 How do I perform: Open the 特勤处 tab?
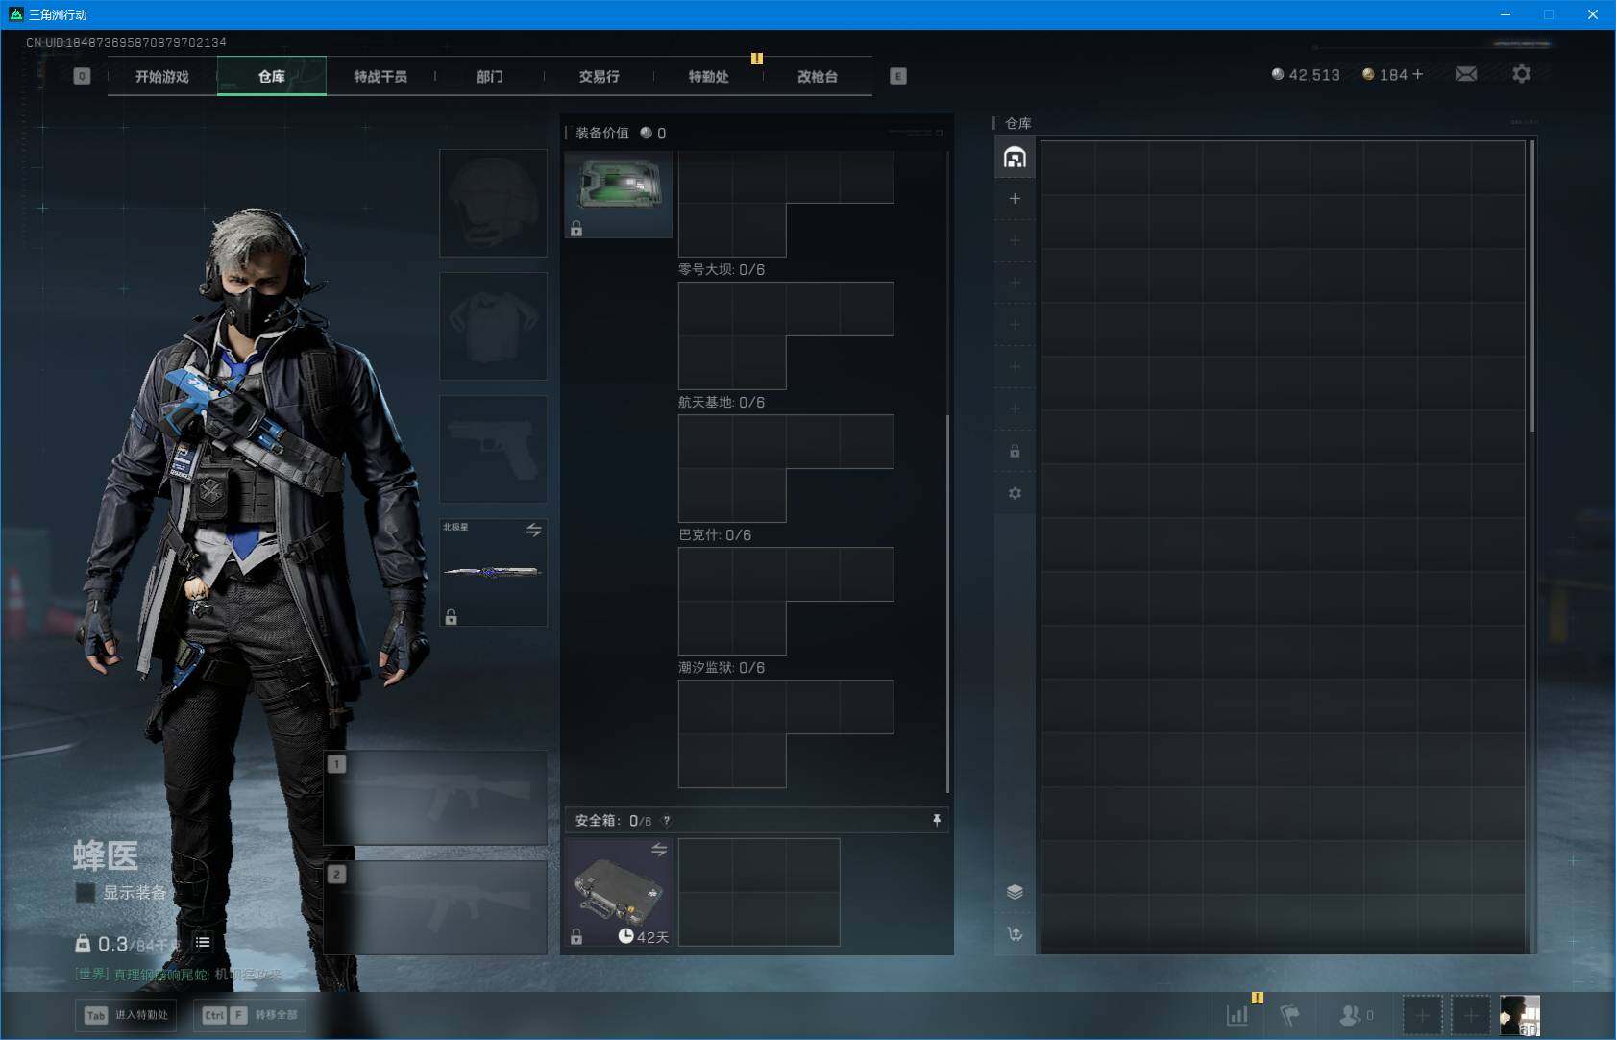pyautogui.click(x=708, y=76)
